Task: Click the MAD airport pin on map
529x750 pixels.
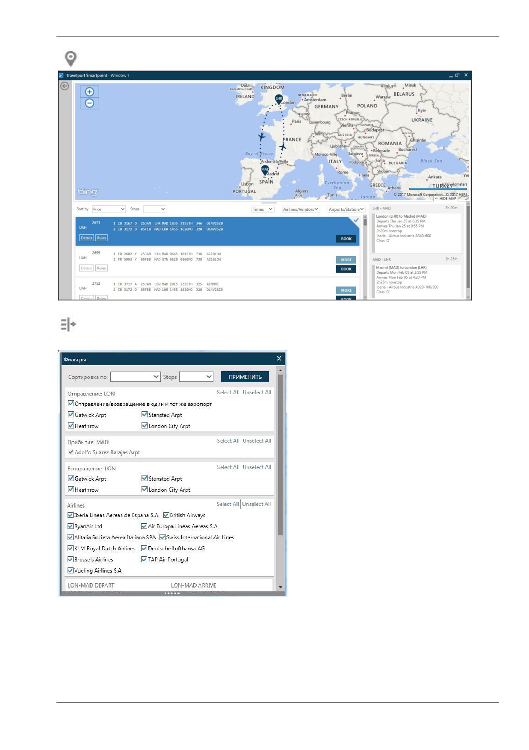Action: click(265, 171)
